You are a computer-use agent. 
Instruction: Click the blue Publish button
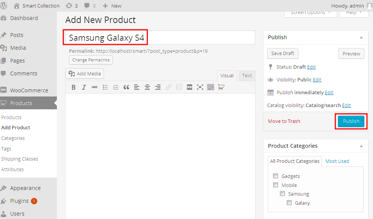(x=351, y=121)
